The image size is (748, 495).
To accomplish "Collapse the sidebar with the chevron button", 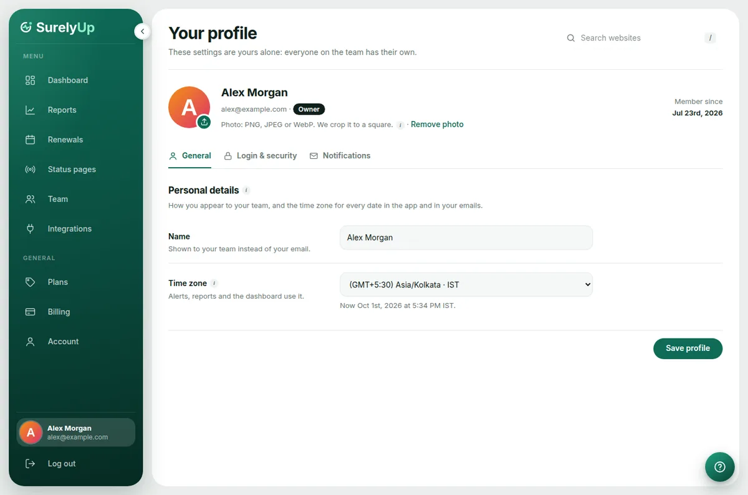I will 142,31.
